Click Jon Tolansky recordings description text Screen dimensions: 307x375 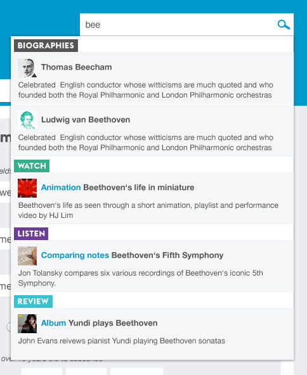141,278
